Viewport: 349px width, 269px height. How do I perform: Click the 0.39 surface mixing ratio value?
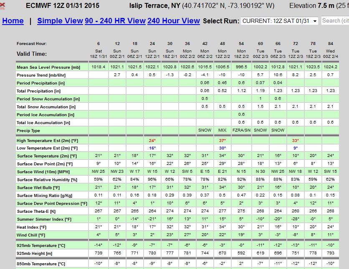pos(187,195)
